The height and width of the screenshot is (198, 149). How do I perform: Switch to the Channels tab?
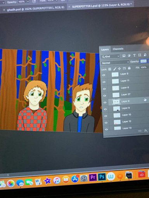pos(118,49)
